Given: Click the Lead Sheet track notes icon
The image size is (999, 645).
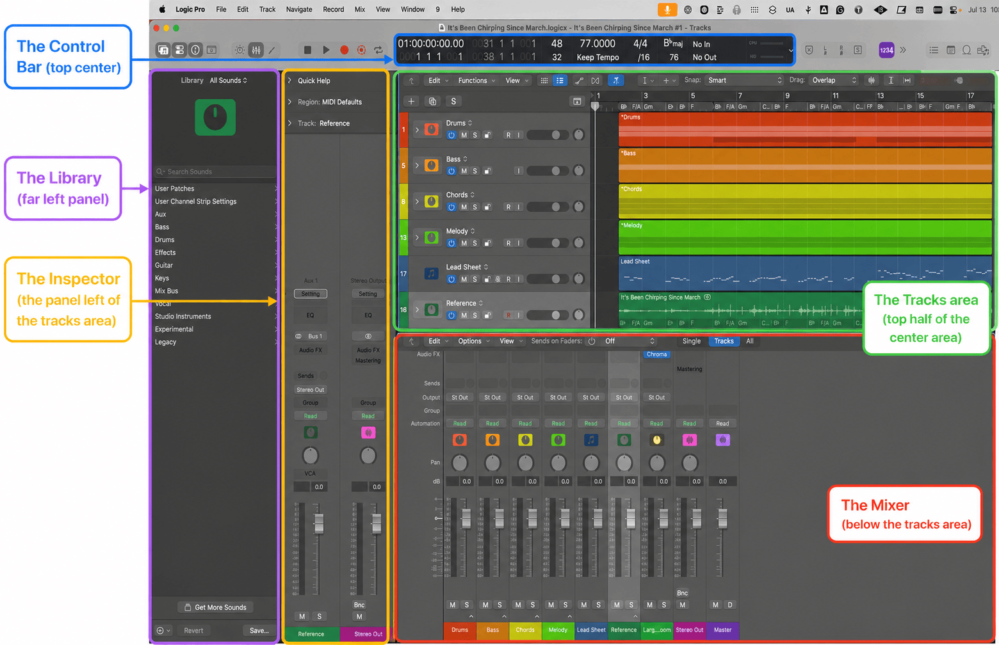Looking at the screenshot, I should pos(432,273).
